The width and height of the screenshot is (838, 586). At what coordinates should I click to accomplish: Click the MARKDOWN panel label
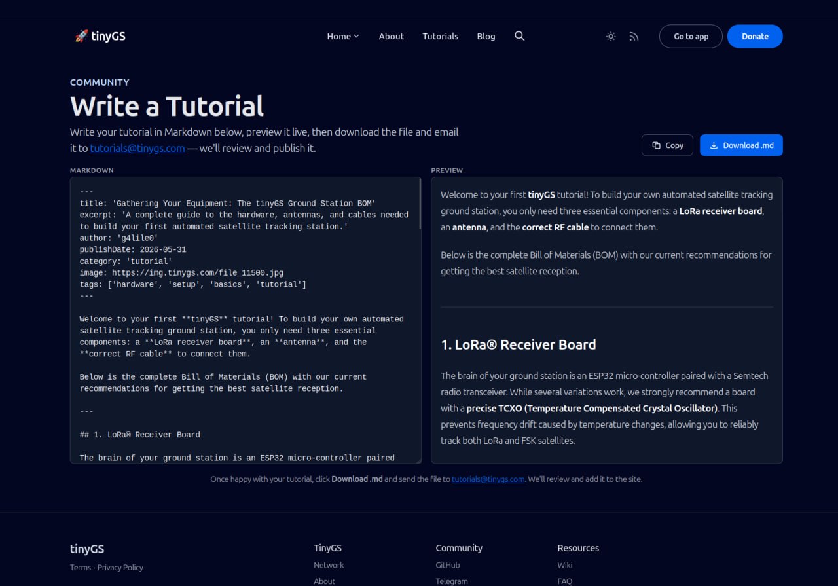(92, 170)
